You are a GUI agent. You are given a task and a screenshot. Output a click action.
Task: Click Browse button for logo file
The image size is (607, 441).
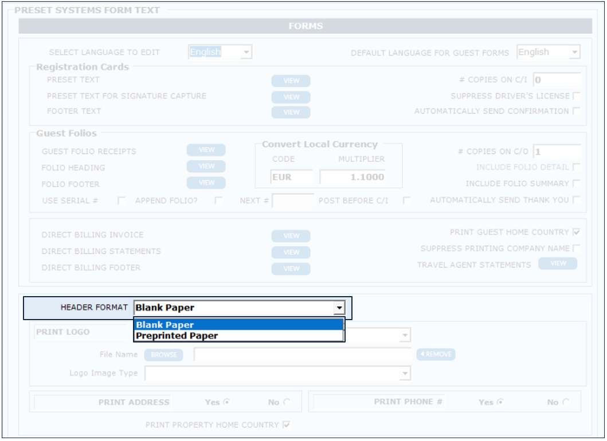(164, 355)
